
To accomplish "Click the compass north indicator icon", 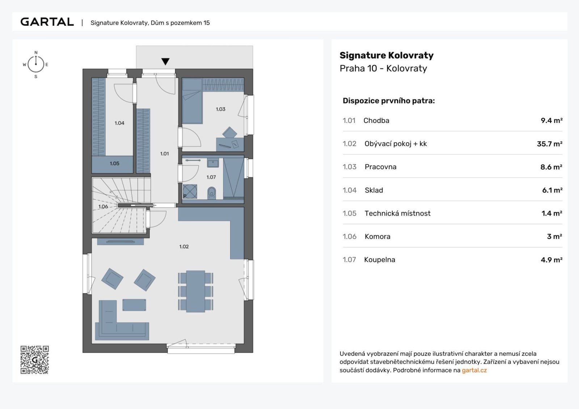I will [36, 64].
